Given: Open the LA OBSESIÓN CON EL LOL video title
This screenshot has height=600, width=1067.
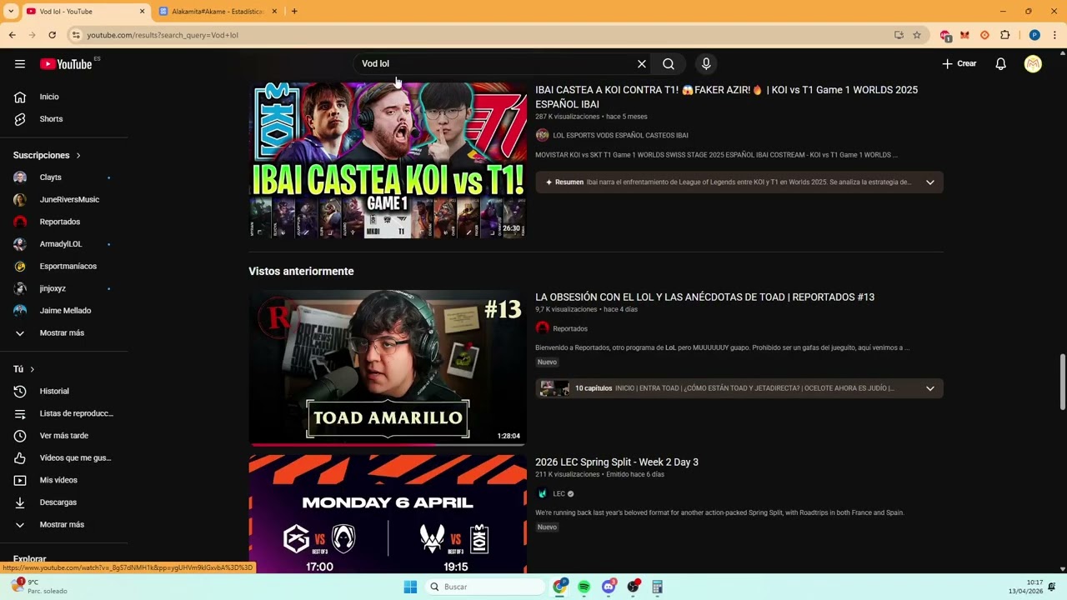Looking at the screenshot, I should 704,297.
